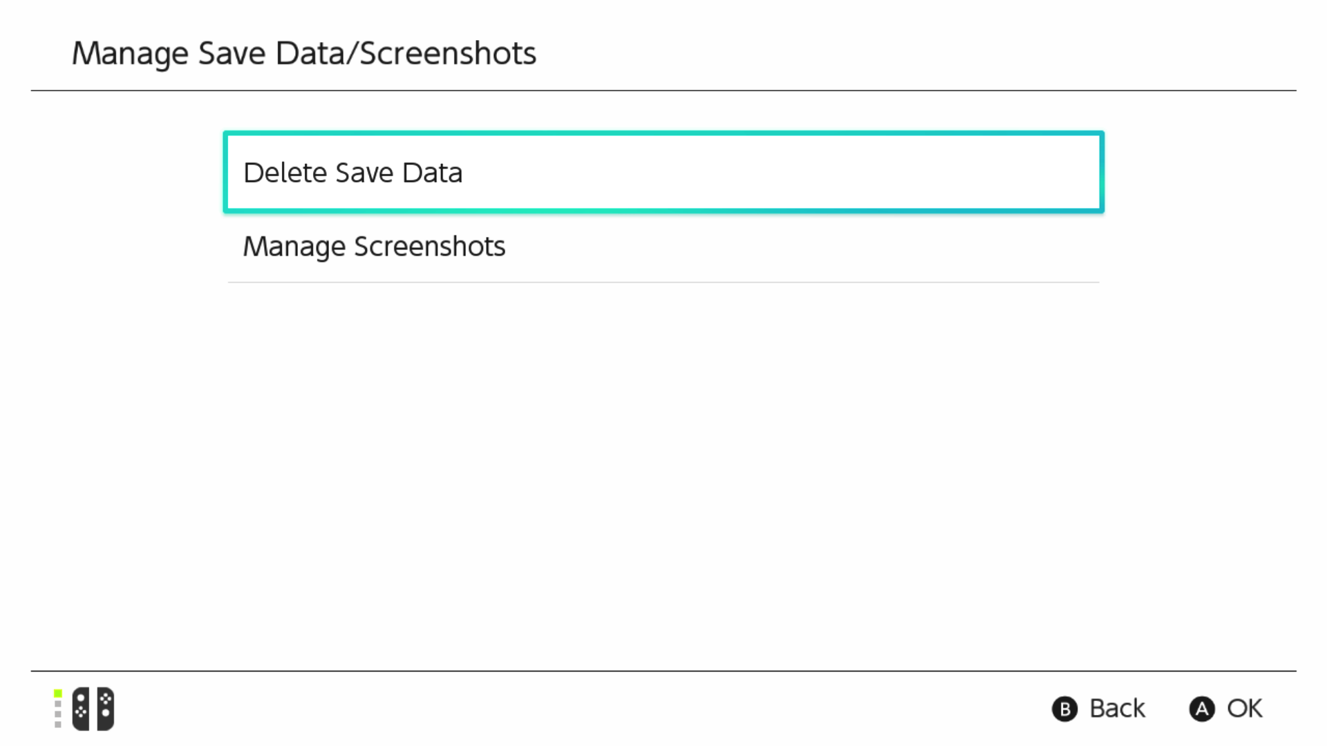Screen dimensions: 1327x746
Task: Click the right Joy-Con's analog stick circle
Action: [106, 713]
